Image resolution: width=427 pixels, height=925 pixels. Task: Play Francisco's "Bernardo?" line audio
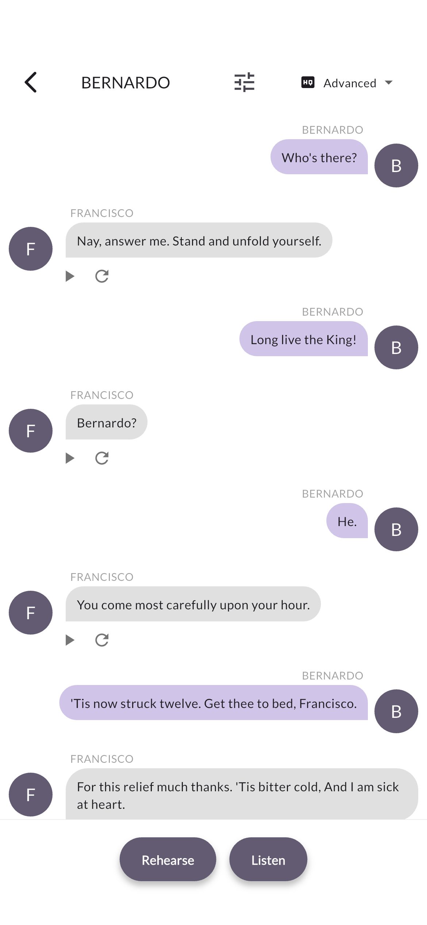(70, 458)
